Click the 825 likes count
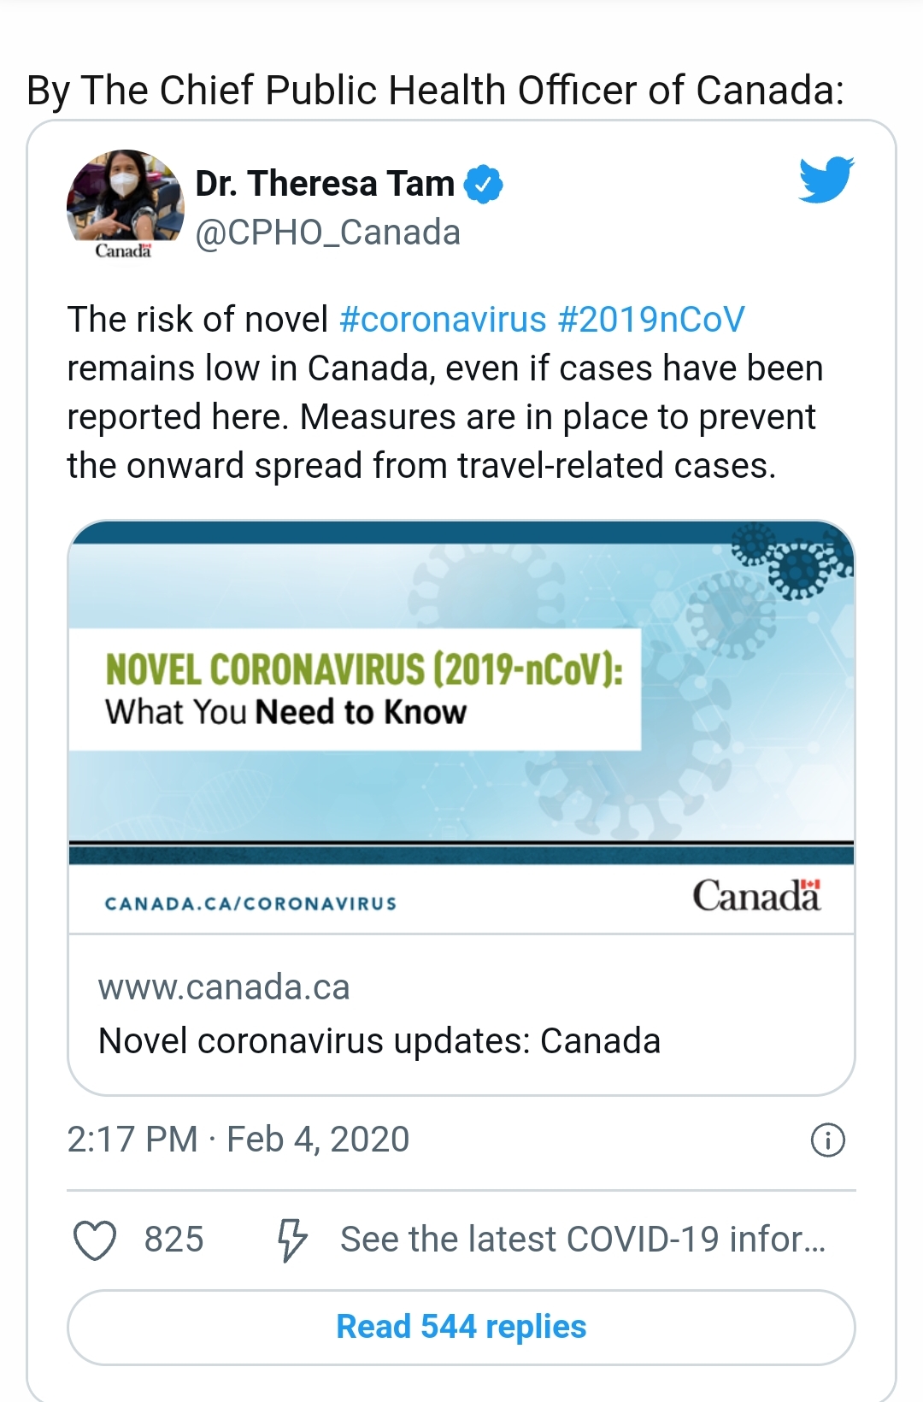The width and height of the screenshot is (923, 1402). [174, 1240]
